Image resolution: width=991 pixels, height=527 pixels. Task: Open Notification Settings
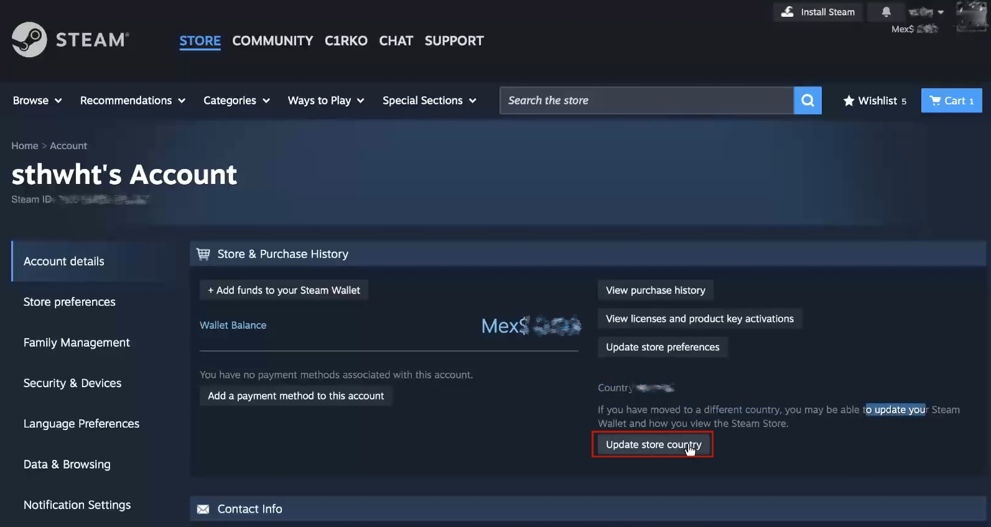pos(77,505)
